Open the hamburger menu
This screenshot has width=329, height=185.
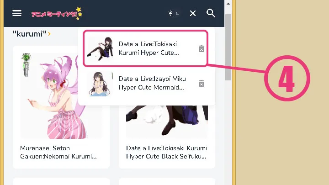click(x=17, y=13)
